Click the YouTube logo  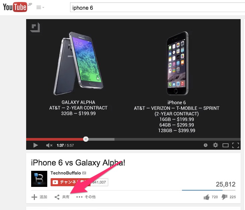[15, 7]
